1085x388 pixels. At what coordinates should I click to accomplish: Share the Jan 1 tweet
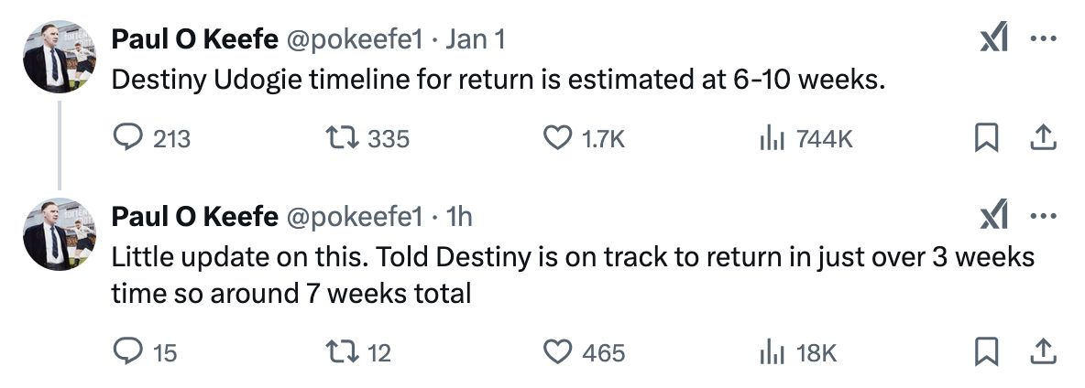point(1043,139)
